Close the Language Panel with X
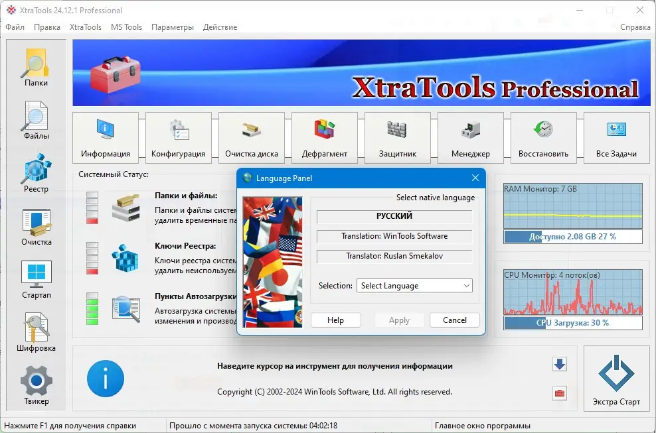Screen dimensions: 656x433 [475, 178]
